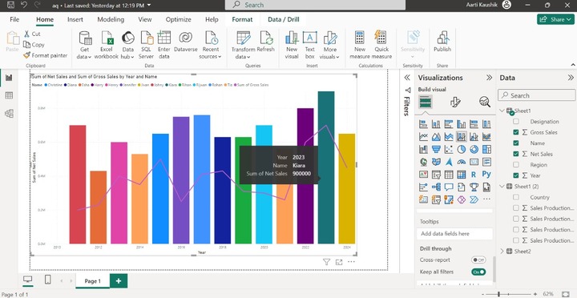Pick the Python visual icon
Image resolution: width=577 pixels, height=298 pixels.
point(486,175)
